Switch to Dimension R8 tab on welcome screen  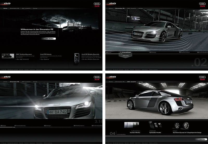click(15, 8)
